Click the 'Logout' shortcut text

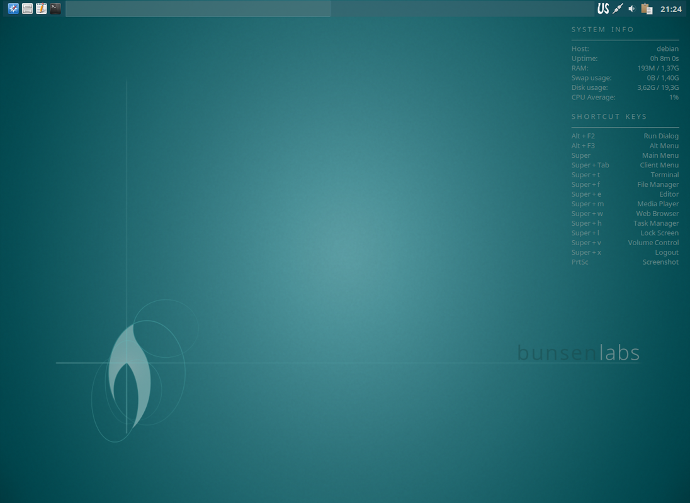point(667,252)
